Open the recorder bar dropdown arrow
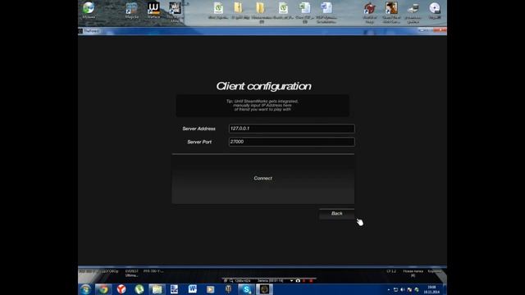Screen dimensions: 525x295 (x=291, y=280)
